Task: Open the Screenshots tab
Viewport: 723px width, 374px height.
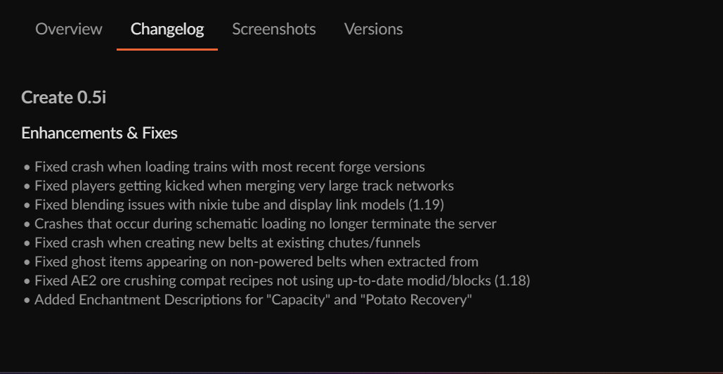Action: point(274,29)
